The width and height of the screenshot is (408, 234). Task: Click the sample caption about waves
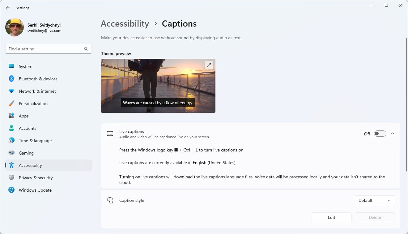coord(158,103)
